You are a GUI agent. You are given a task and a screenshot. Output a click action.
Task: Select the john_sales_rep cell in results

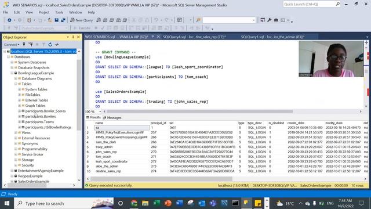tap(106, 152)
